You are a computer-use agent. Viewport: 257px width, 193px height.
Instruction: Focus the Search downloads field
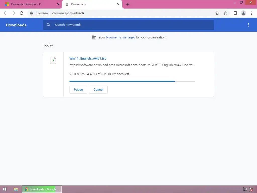tap(128, 25)
